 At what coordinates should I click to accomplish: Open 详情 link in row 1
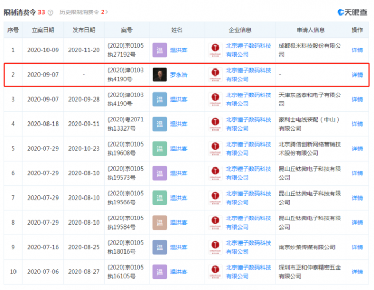click(x=357, y=50)
